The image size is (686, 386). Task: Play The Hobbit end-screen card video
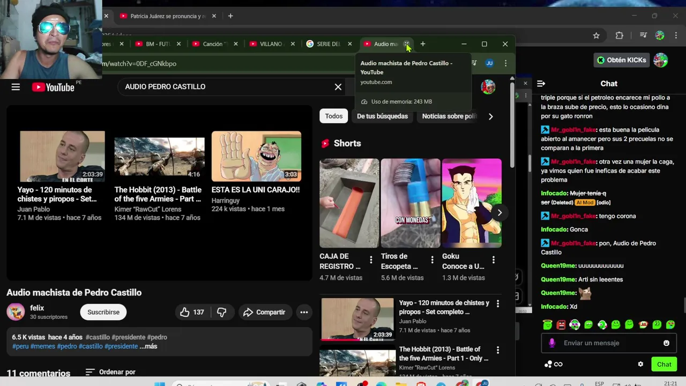tap(159, 158)
